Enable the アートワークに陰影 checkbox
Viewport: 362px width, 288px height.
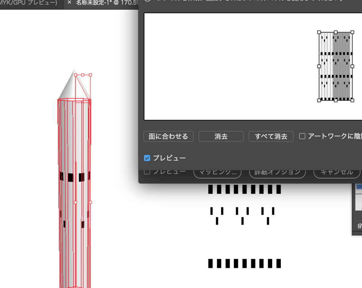pos(302,136)
